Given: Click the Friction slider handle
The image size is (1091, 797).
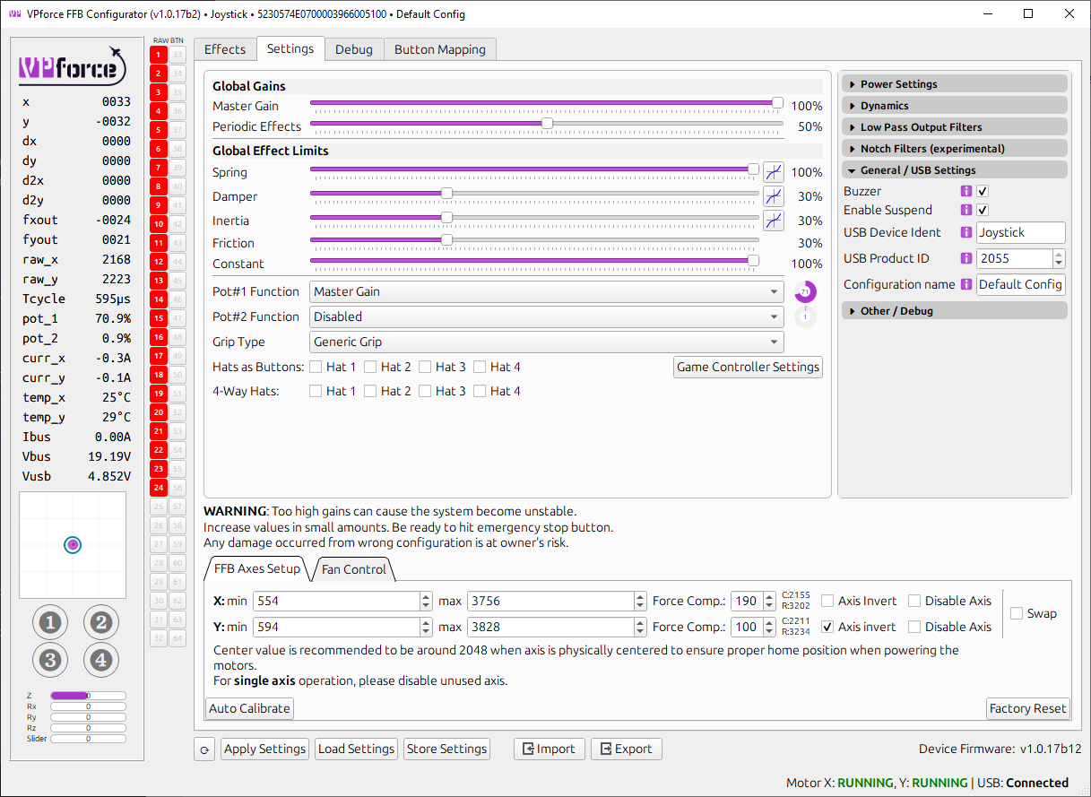Looking at the screenshot, I should click(446, 239).
